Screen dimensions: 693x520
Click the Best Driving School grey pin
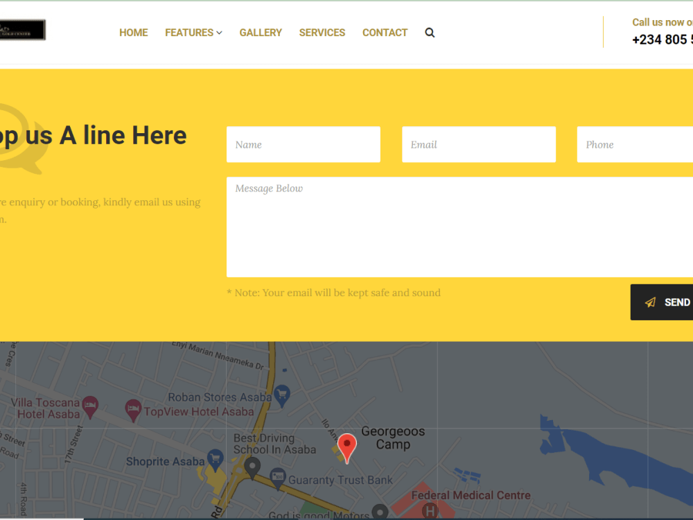pos(252,469)
